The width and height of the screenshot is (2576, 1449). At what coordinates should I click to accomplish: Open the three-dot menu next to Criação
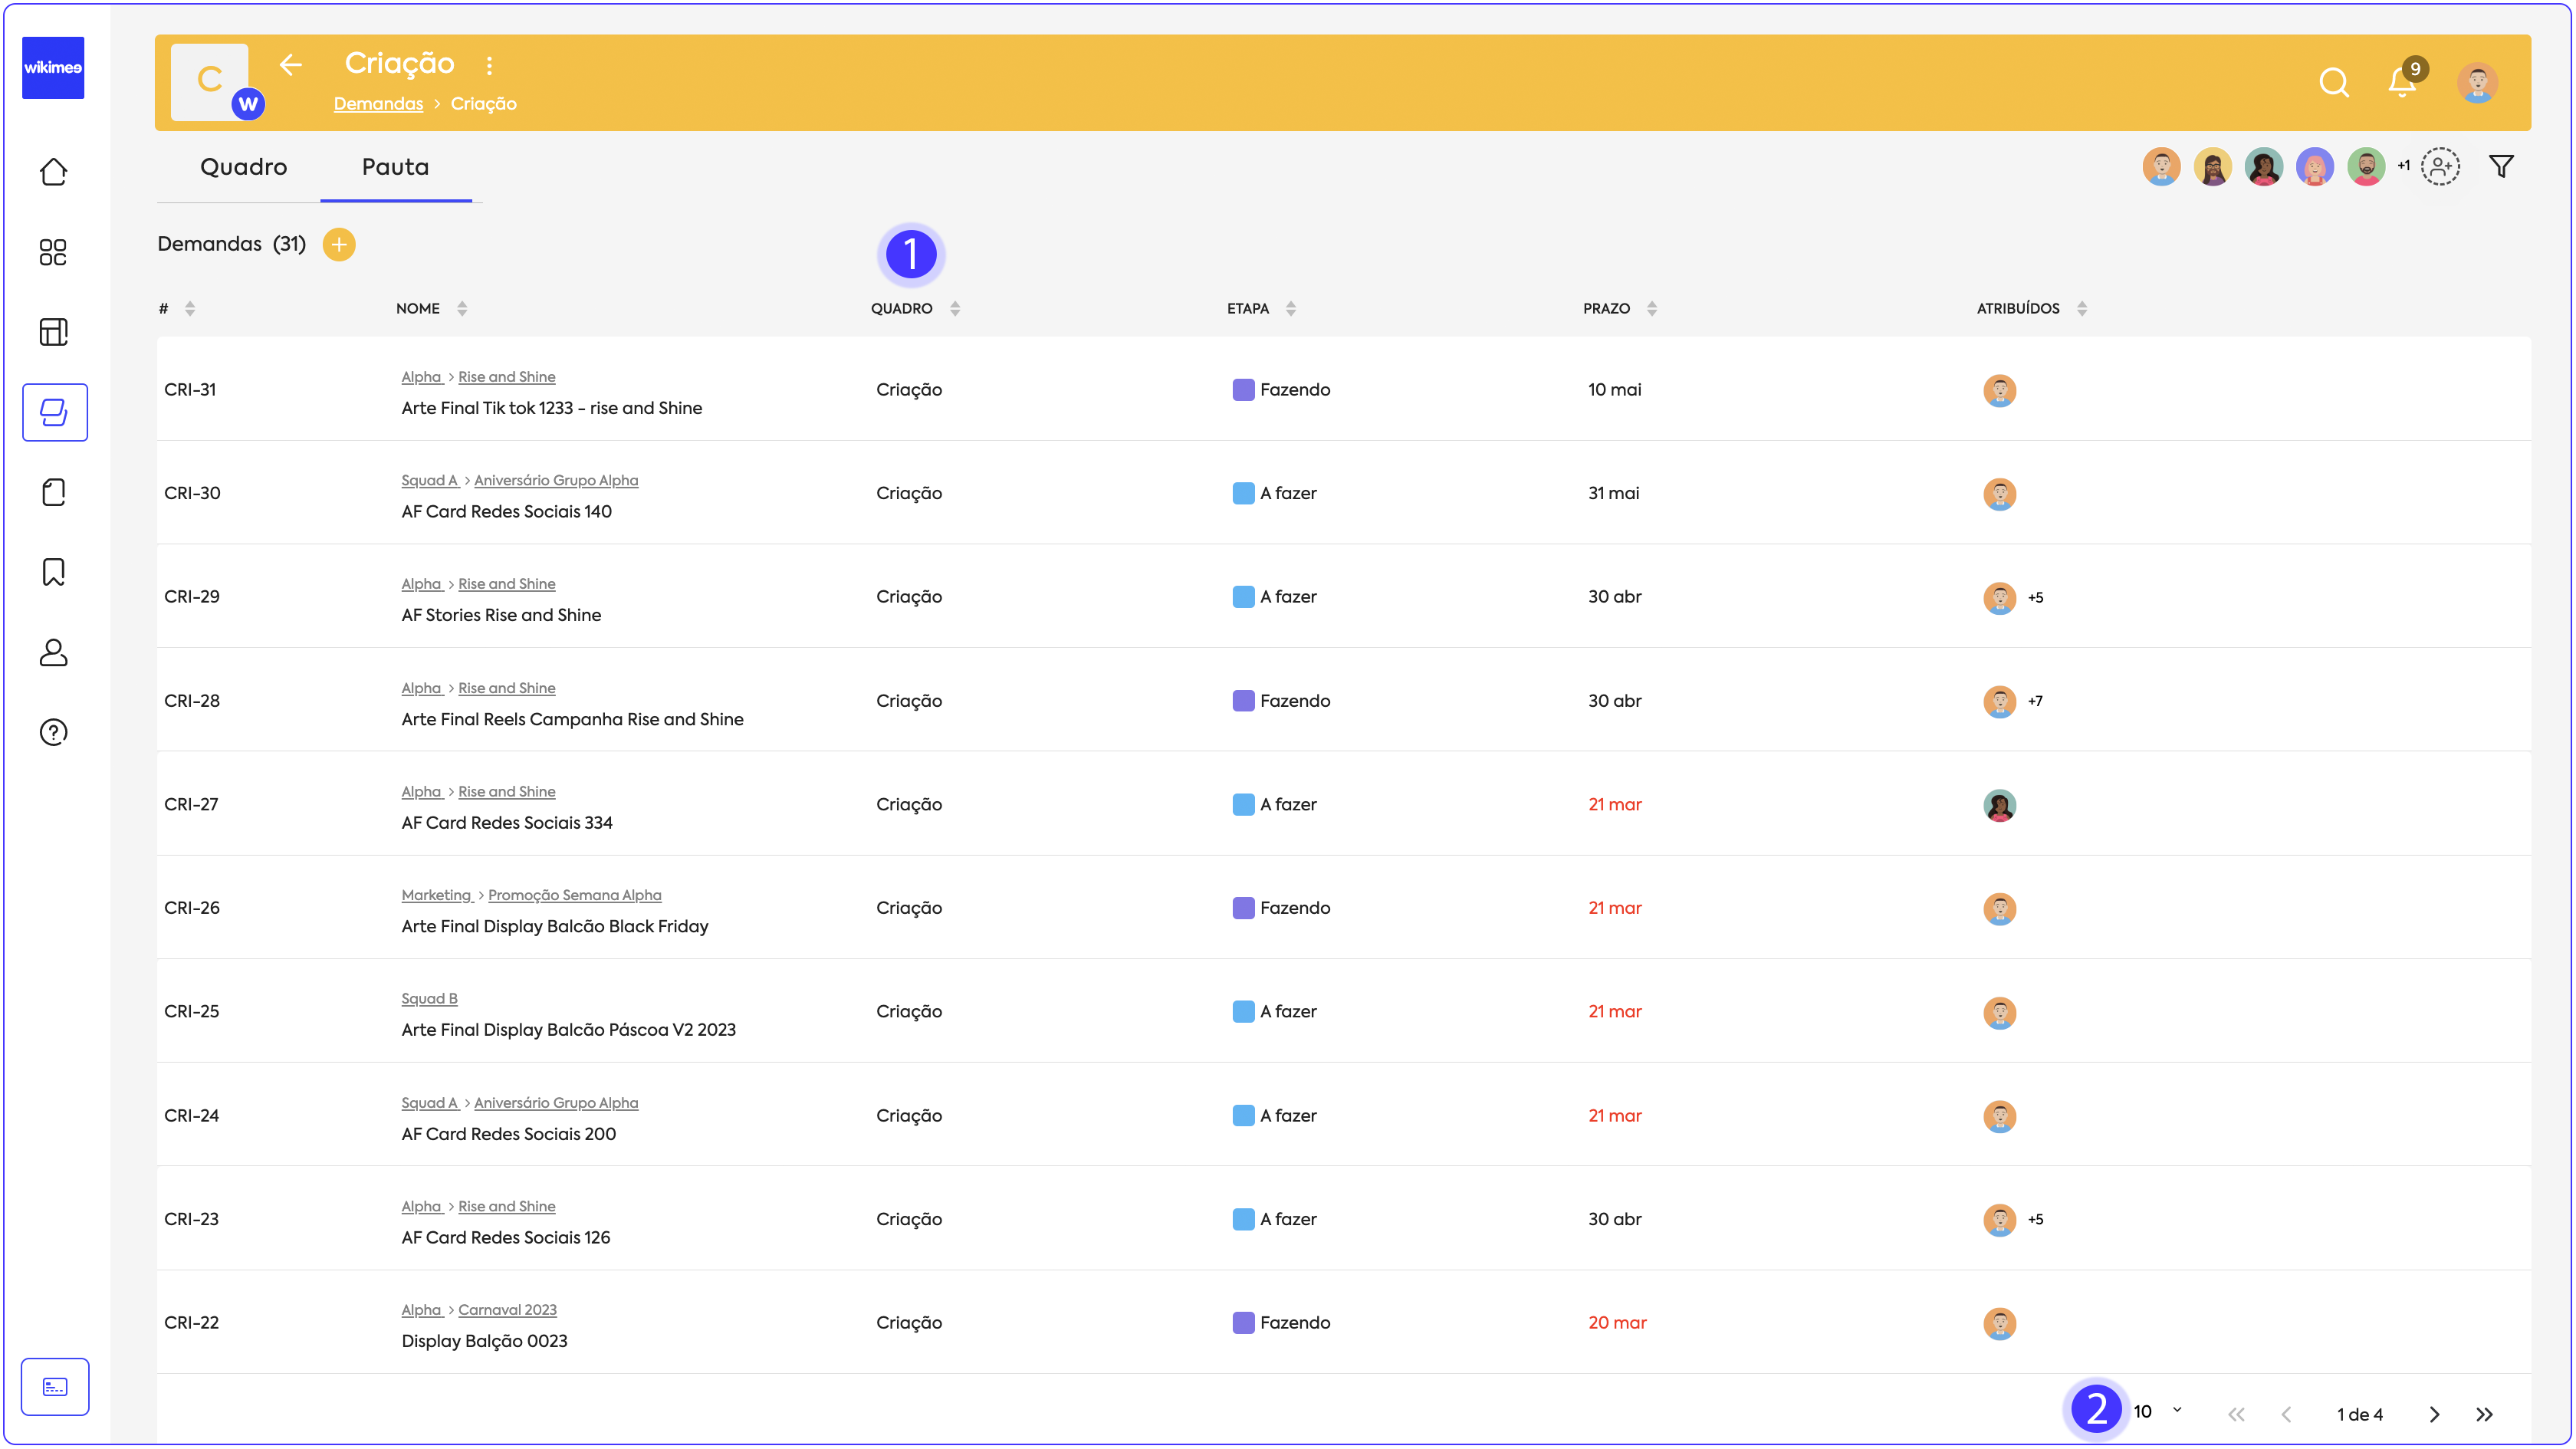(x=489, y=66)
